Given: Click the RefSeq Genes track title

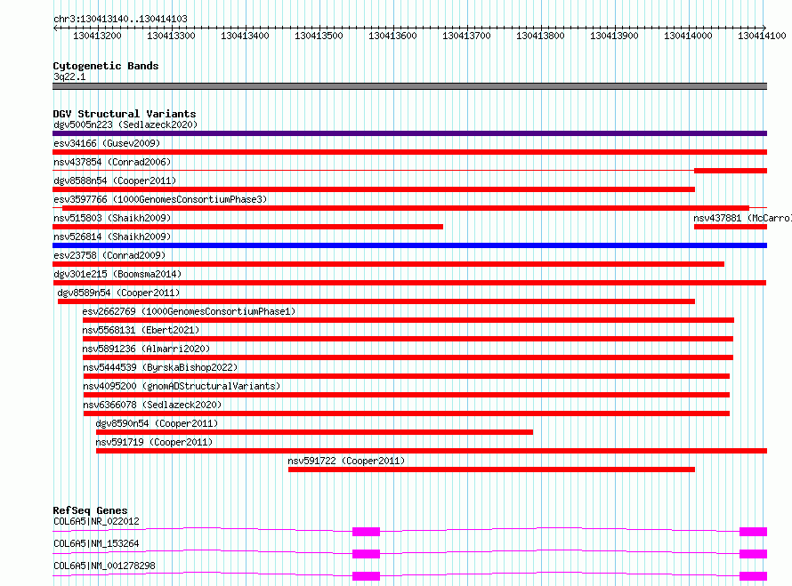Looking at the screenshot, I should pos(90,510).
